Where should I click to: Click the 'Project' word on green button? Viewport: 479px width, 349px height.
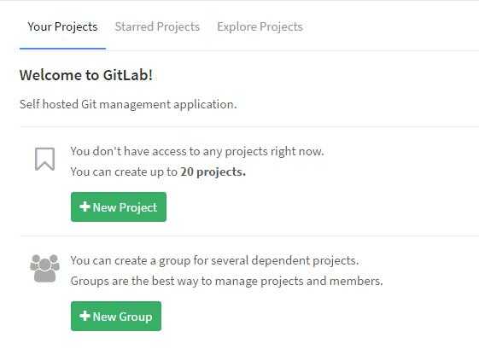pyautogui.click(x=138, y=207)
